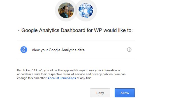Viewport: 169px width, 109px height.
Task: Select the man's portrait in the circle
Action: 66,10
